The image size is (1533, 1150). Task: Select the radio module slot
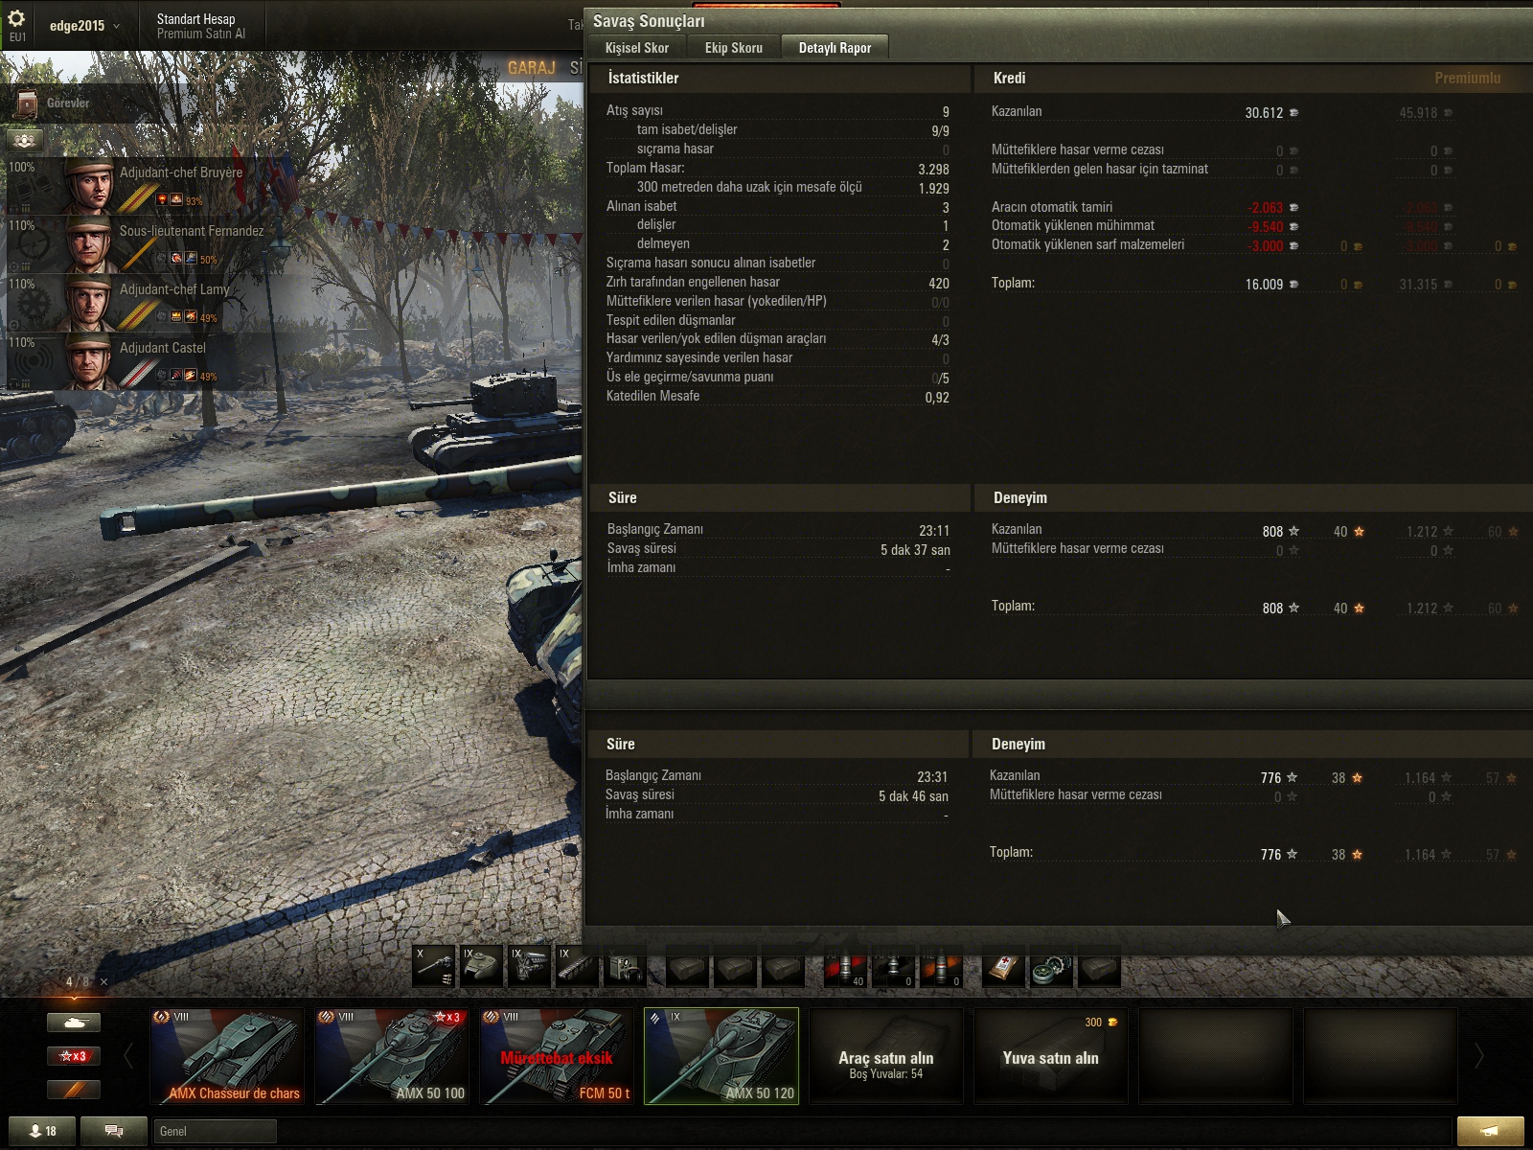tap(626, 966)
